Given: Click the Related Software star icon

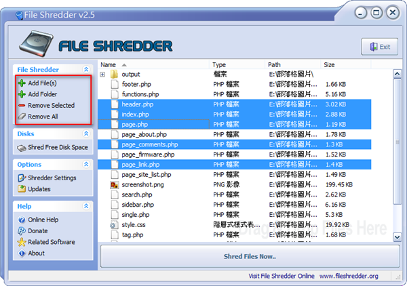Looking at the screenshot, I should [22, 242].
